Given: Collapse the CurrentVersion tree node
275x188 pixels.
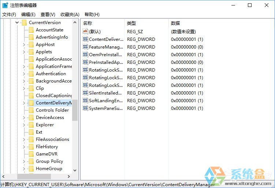Looking at the screenshot, I should pyautogui.click(x=17, y=23).
